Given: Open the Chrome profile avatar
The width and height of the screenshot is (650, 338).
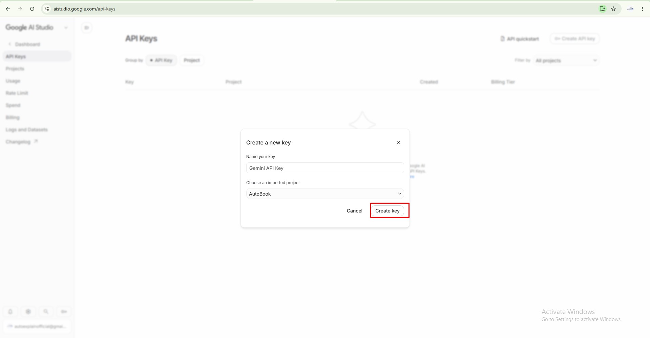Looking at the screenshot, I should pyautogui.click(x=630, y=9).
